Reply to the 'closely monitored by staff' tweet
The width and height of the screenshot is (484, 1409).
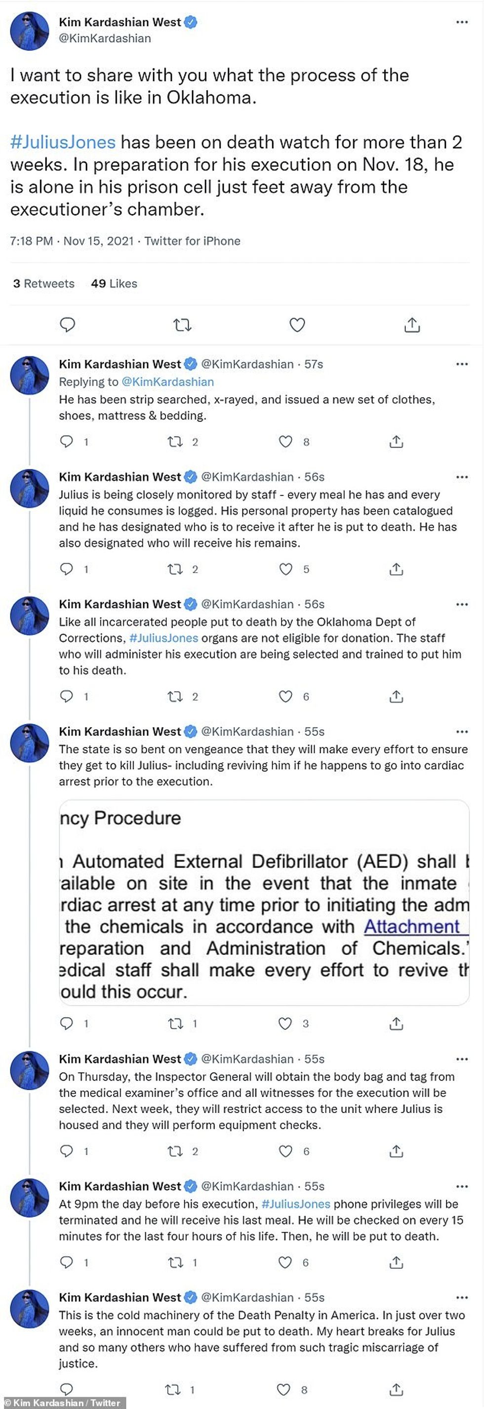coord(66,569)
